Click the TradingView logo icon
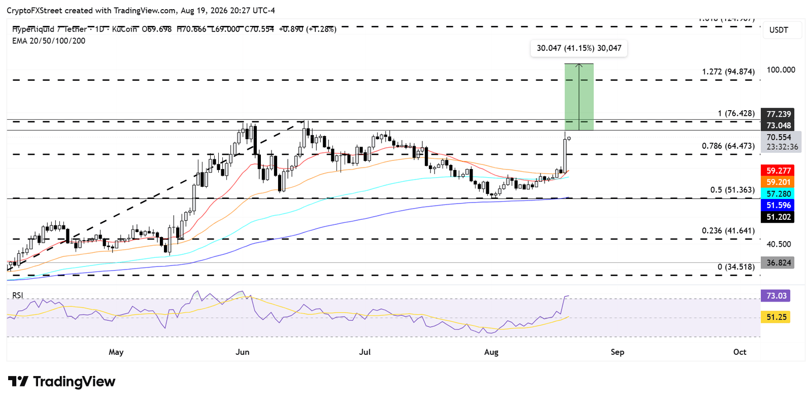812x402 pixels. pyautogui.click(x=18, y=381)
